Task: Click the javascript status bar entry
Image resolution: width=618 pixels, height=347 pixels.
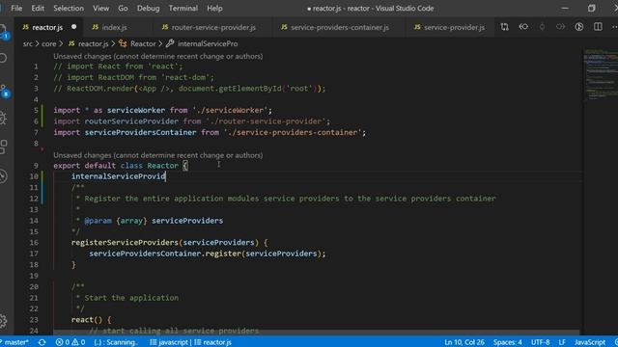Action: pos(170,342)
